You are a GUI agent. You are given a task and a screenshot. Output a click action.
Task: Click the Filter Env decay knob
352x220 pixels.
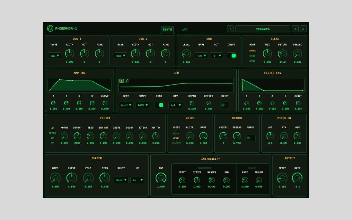click(259, 103)
